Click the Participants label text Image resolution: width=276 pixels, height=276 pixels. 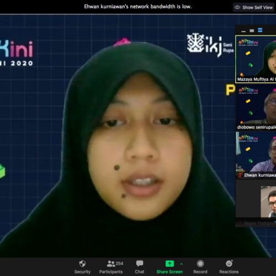[111, 272]
